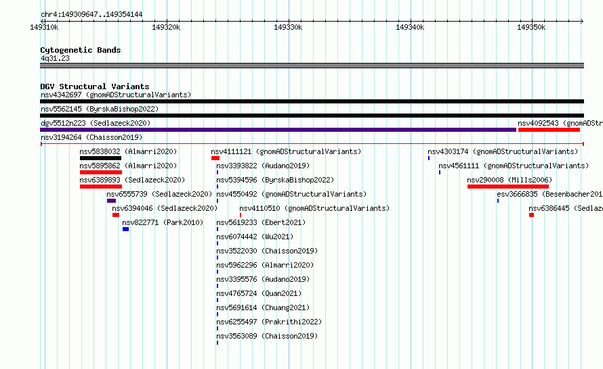The width and height of the screenshot is (603, 369).
Task: Click the gray 4q31.23 cytogenetic band bar
Action: point(312,66)
